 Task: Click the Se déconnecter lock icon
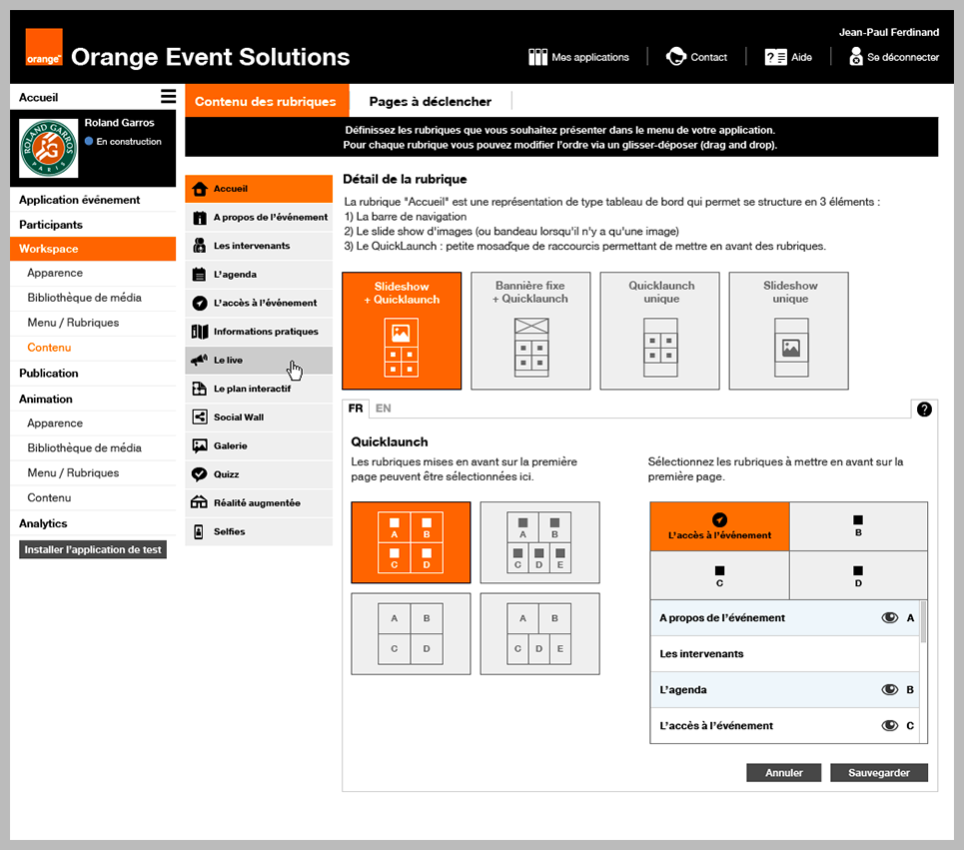[x=856, y=57]
